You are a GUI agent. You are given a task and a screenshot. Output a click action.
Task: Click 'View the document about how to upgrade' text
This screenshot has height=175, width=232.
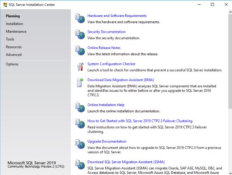pyautogui.click(x=154, y=150)
